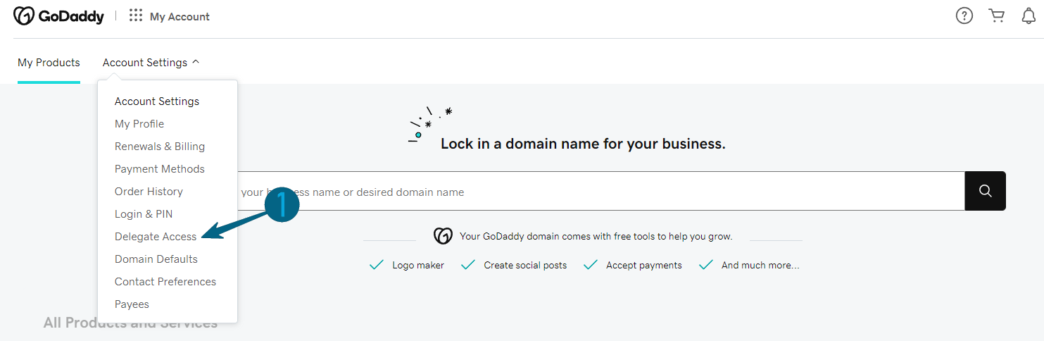
Task: Click the GoDaddy logo
Action: click(x=58, y=16)
